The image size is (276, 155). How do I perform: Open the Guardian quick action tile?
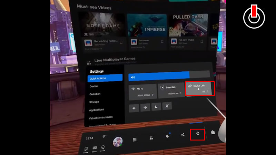[171, 91]
